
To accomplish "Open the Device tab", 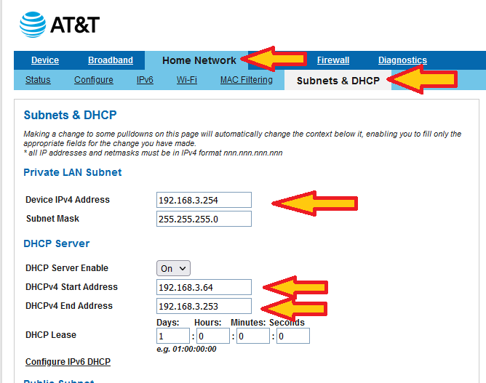I will [x=45, y=60].
